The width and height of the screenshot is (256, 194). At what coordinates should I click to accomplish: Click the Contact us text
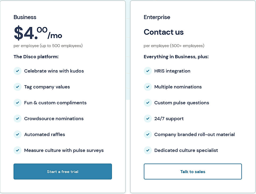(x=163, y=32)
